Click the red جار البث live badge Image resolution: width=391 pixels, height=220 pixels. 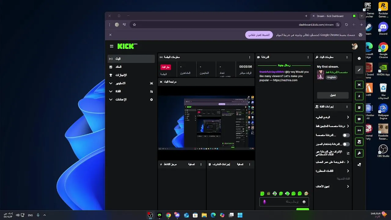coord(166,67)
